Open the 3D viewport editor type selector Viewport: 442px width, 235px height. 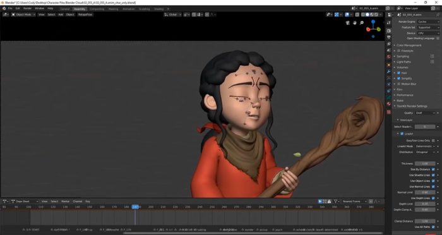tap(6, 15)
